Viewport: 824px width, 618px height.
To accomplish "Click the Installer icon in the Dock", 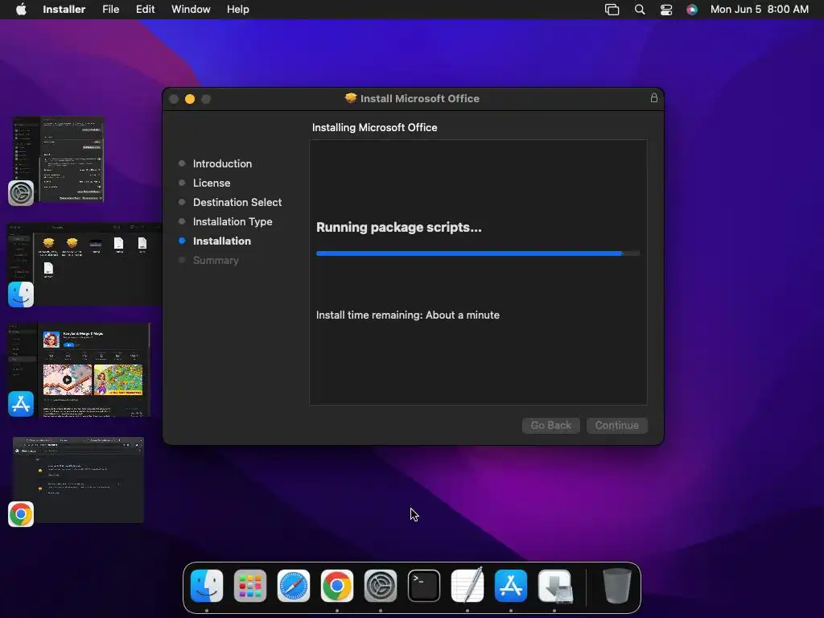I will (x=555, y=586).
